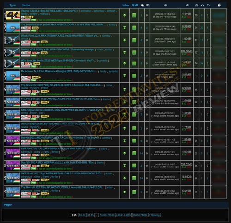Filter by horror genre tag on Oddity

(100, 50)
